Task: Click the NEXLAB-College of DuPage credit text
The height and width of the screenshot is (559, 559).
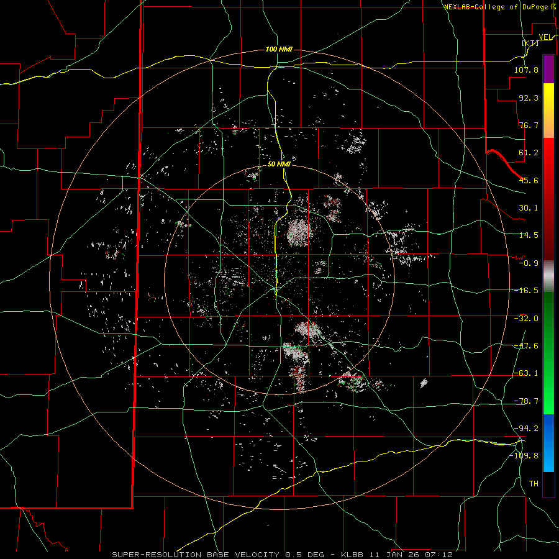Action: (x=497, y=7)
